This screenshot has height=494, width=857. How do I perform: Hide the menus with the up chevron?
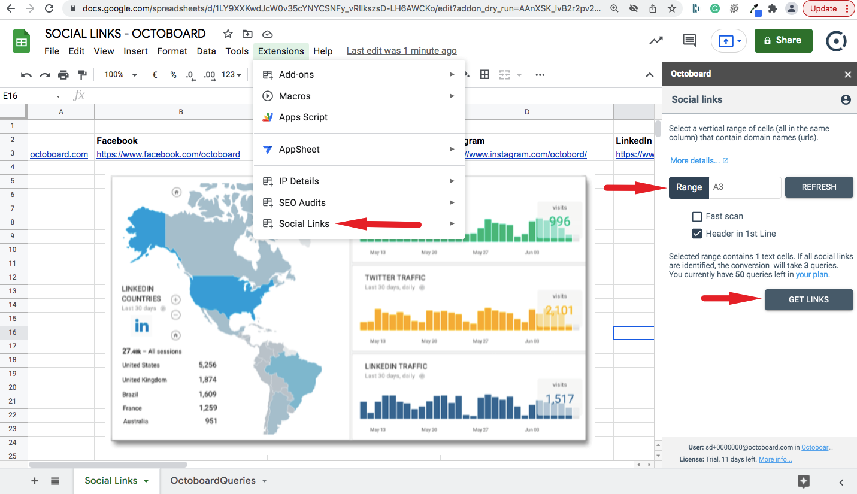(x=650, y=75)
